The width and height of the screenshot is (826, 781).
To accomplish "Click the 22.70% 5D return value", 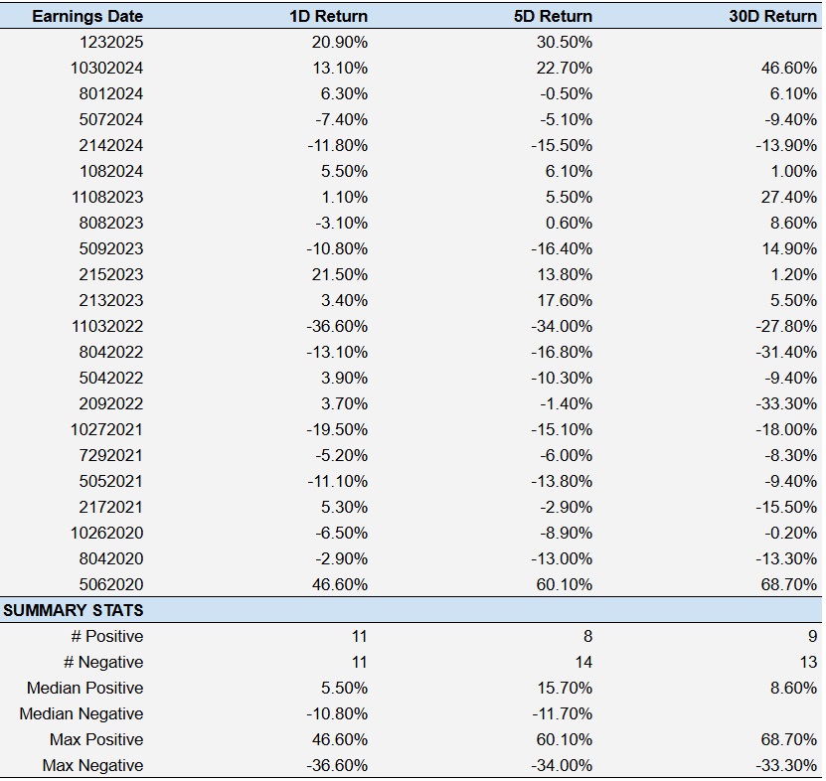I will coord(565,68).
